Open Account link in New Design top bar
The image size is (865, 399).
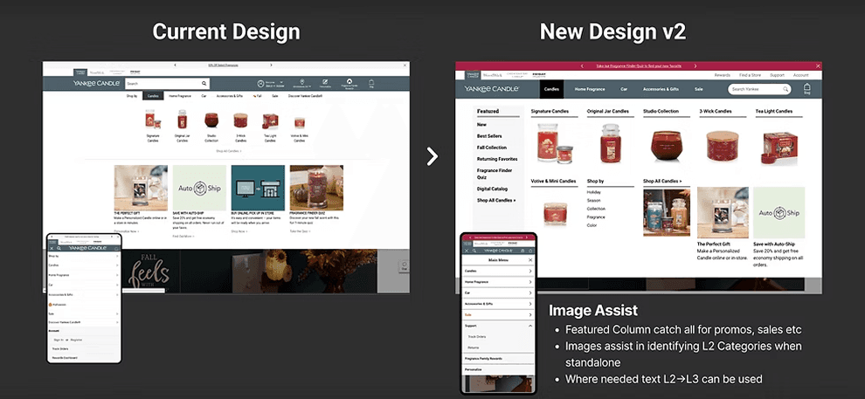click(800, 75)
